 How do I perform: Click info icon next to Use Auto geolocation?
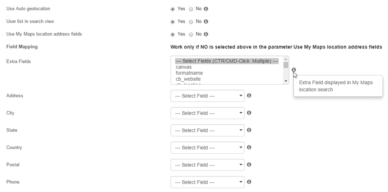click(206, 9)
